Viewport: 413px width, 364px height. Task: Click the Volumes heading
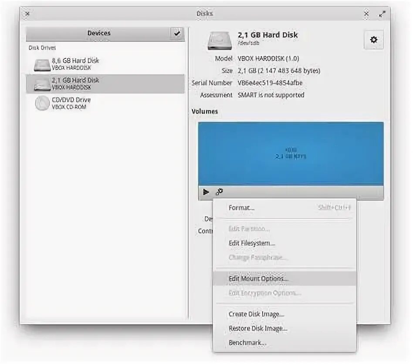point(205,111)
